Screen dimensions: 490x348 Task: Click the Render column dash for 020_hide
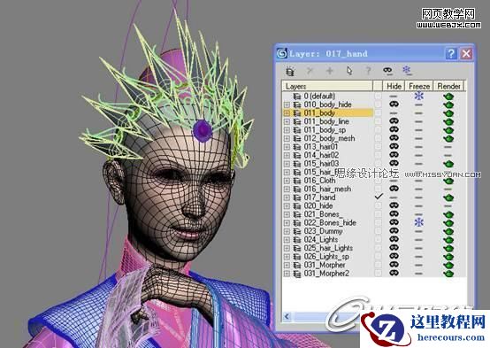[448, 206]
